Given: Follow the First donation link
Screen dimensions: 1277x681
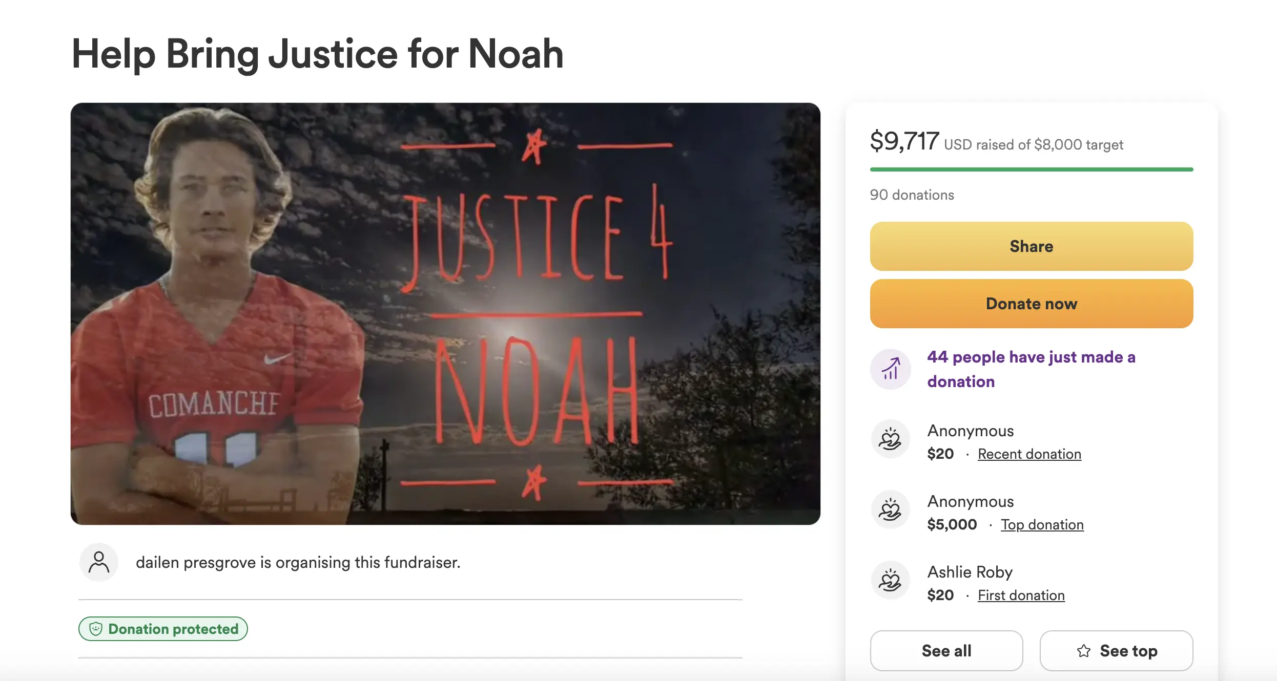Looking at the screenshot, I should [1021, 595].
